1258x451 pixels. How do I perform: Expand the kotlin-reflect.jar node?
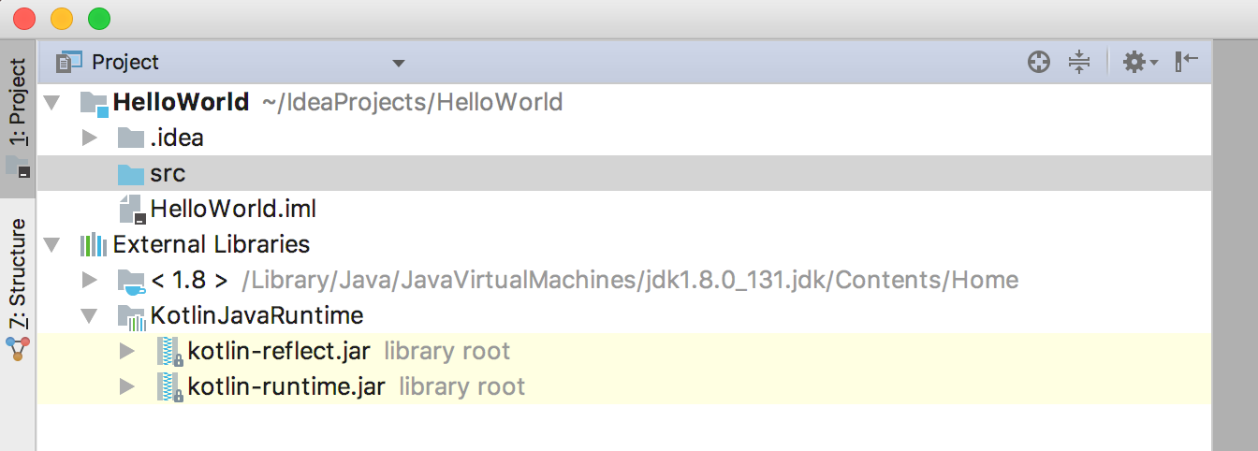tap(127, 352)
